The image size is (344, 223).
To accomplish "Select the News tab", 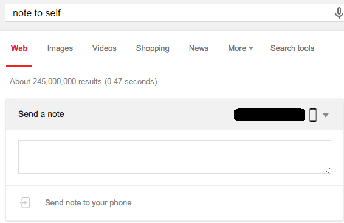I will (199, 48).
